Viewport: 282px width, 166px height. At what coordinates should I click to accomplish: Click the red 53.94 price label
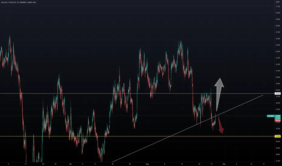tap(278, 120)
